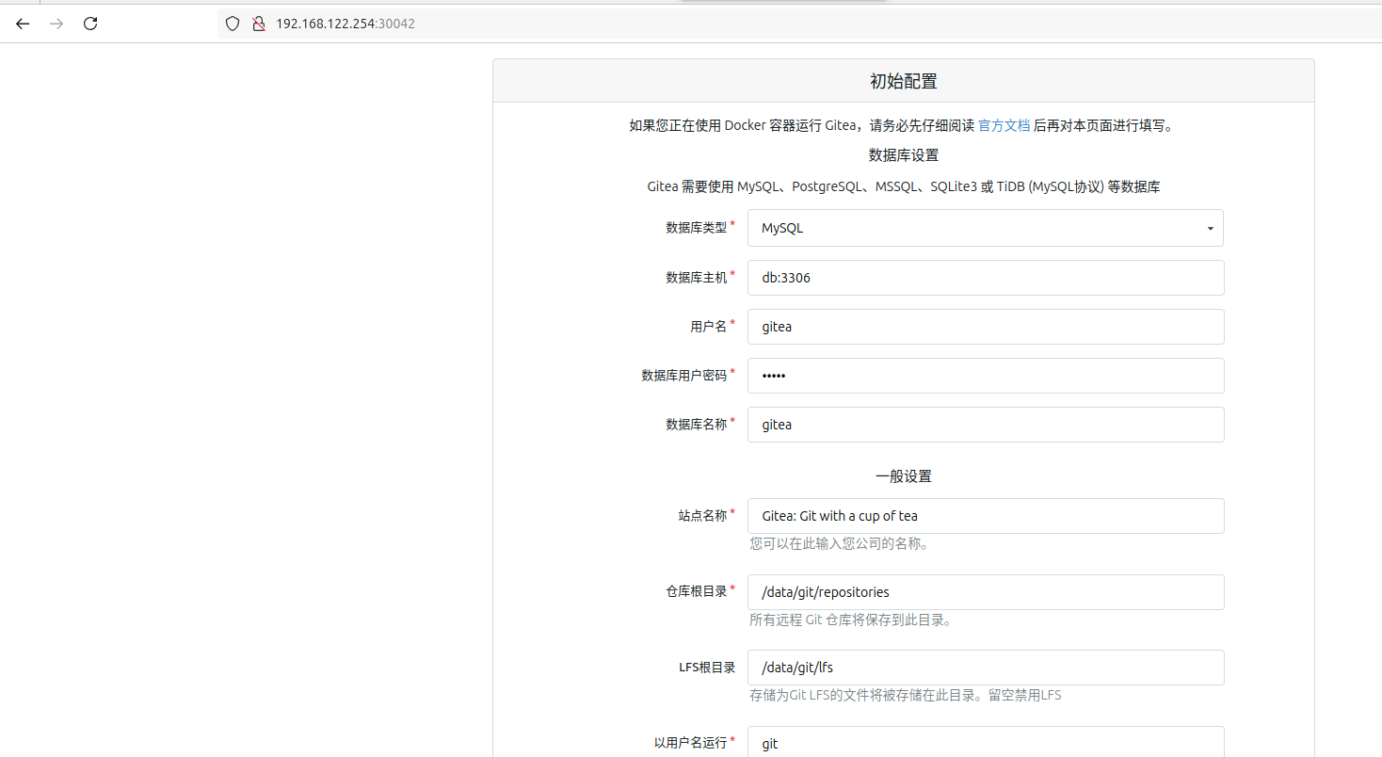Click the 站点名称 input field
The width and height of the screenshot is (1382, 757).
[x=986, y=516]
